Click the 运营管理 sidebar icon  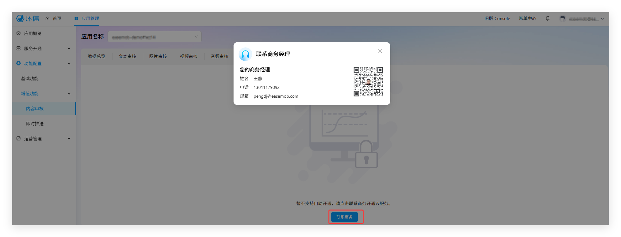click(x=18, y=138)
